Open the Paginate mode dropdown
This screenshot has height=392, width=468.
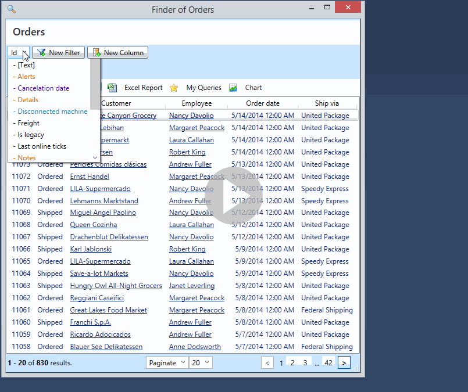tap(167, 362)
